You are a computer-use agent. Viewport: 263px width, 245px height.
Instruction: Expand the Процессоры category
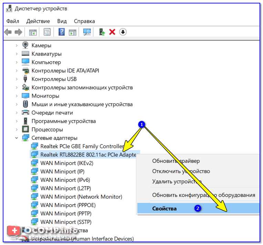(17, 129)
